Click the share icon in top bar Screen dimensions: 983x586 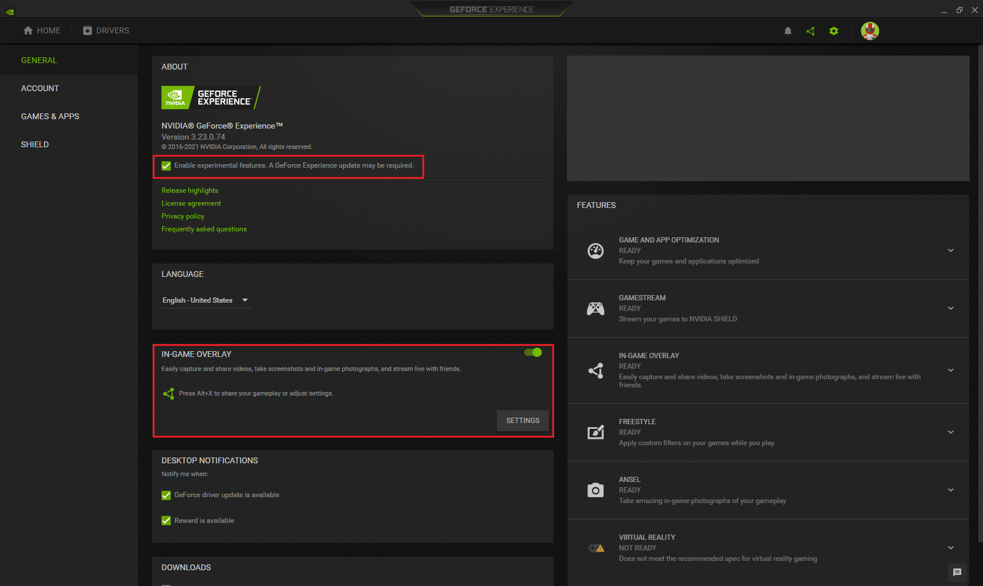(810, 31)
